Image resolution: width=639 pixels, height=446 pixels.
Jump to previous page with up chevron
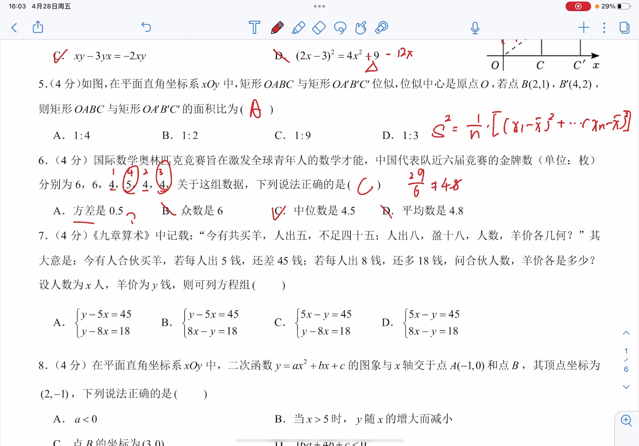point(626,333)
